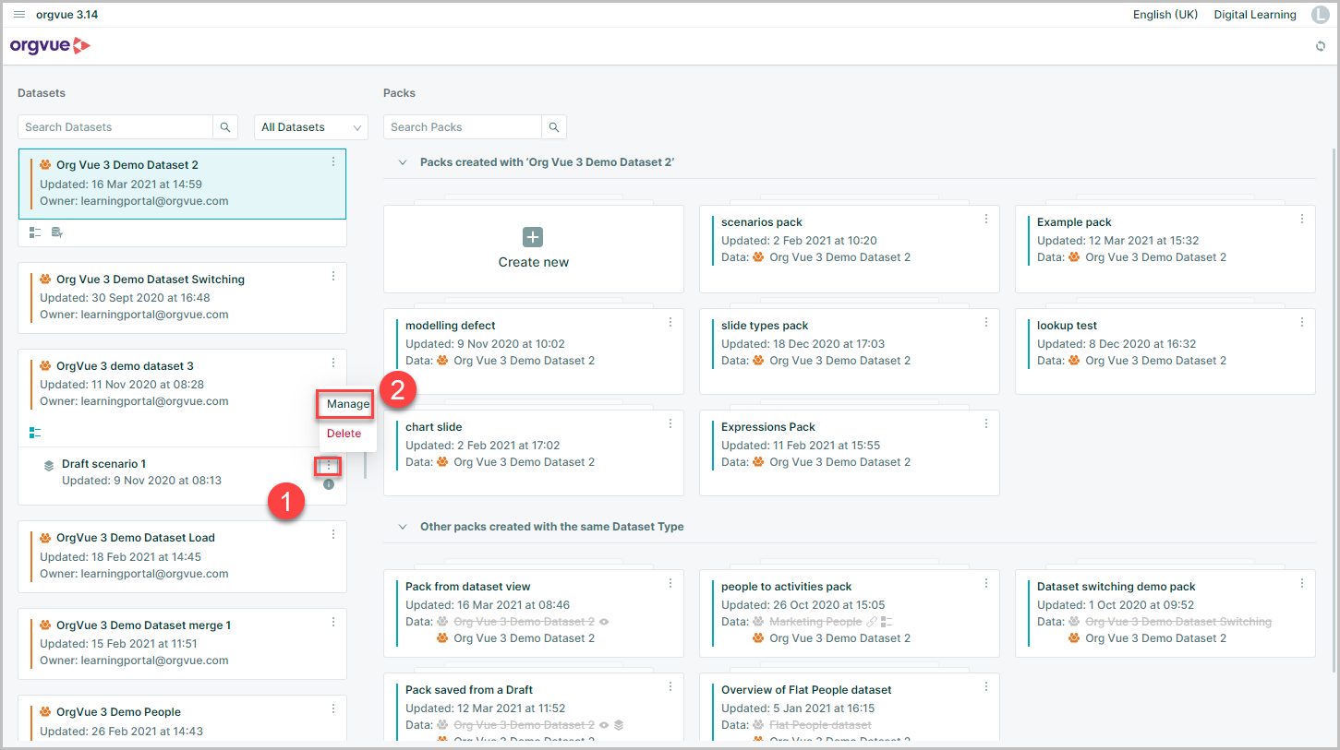The height and width of the screenshot is (750, 1340).
Task: Click the Search Datasets input field
Action: click(115, 127)
